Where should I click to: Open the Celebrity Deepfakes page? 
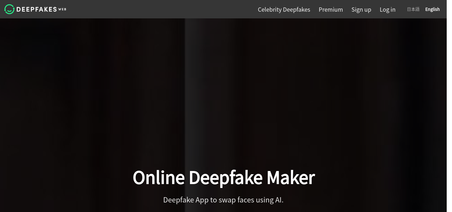(284, 10)
